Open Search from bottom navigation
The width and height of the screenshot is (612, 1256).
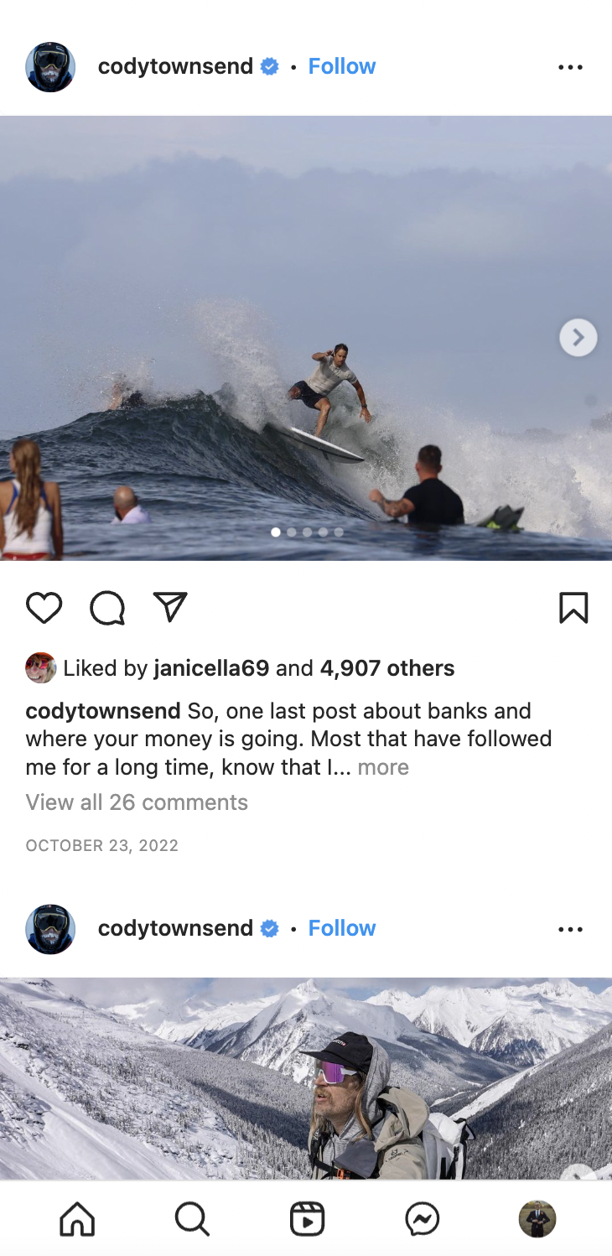tap(192, 1218)
